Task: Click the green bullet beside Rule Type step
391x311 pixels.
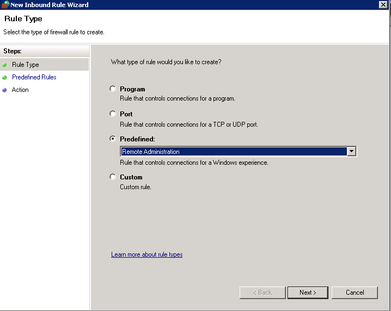Action: coord(5,65)
